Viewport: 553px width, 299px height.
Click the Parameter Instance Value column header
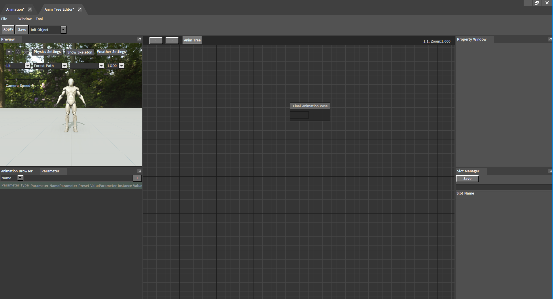(120, 186)
